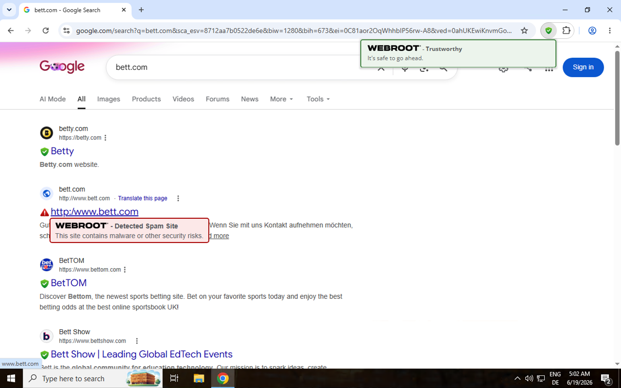Click the https://betty.com URL text

point(80,138)
